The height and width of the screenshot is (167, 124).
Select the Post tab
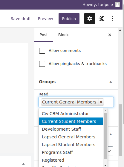(44, 35)
